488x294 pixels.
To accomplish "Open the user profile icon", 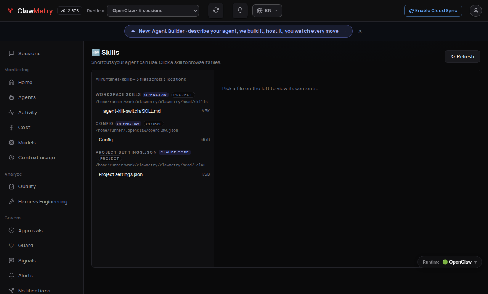I will (476, 11).
